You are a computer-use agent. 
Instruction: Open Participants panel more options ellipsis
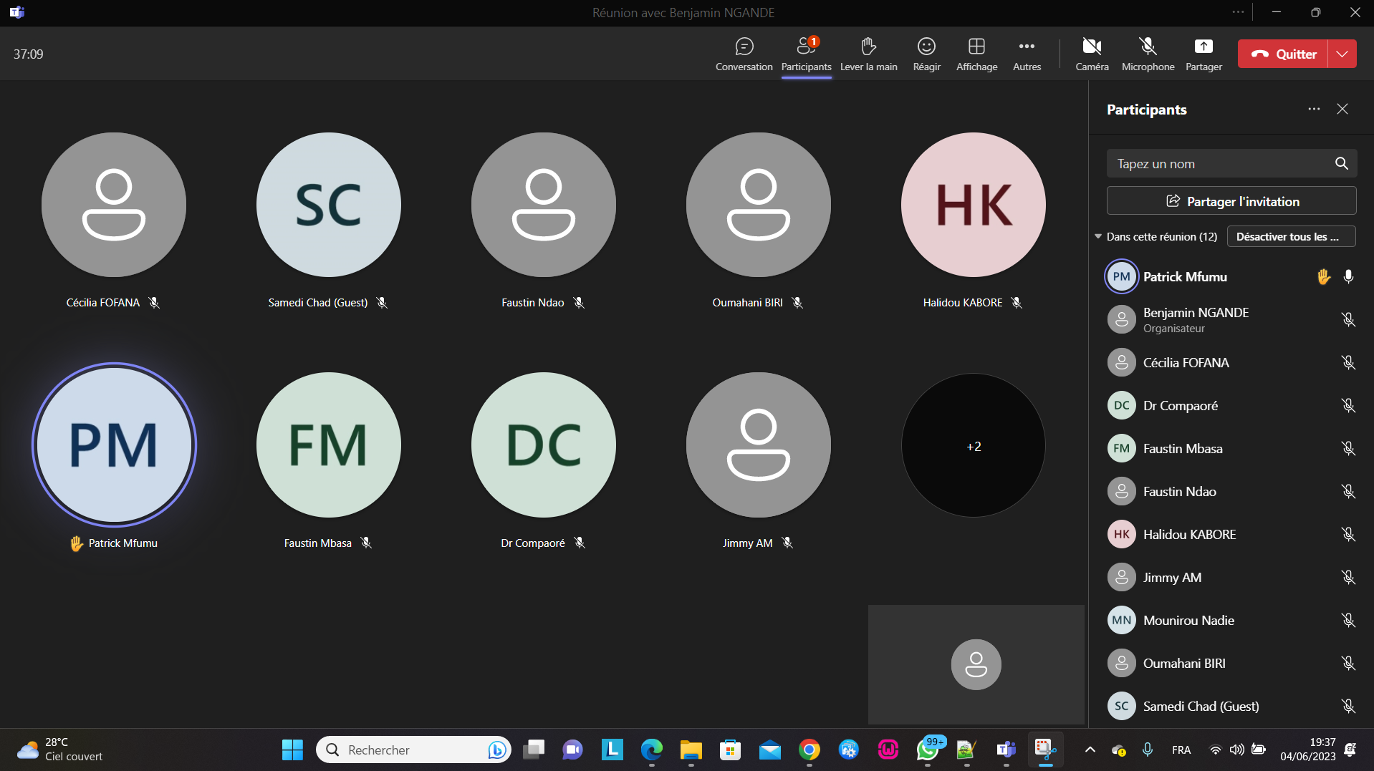[x=1313, y=109]
